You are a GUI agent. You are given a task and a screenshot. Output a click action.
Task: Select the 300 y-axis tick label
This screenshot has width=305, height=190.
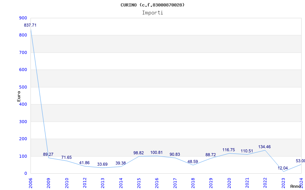23,122
